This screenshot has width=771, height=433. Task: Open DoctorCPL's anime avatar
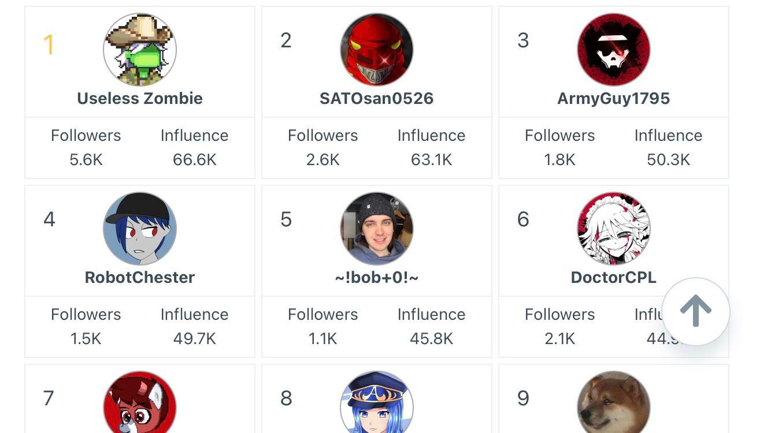614,229
